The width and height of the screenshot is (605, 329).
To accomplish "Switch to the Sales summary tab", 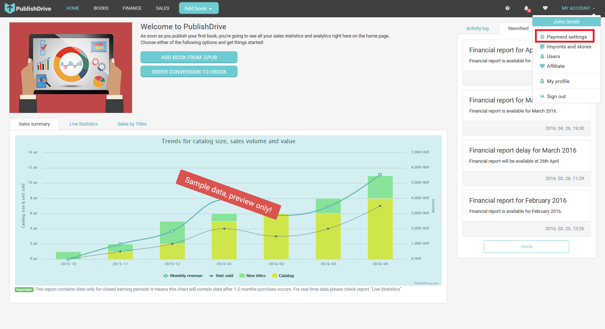I will point(34,124).
